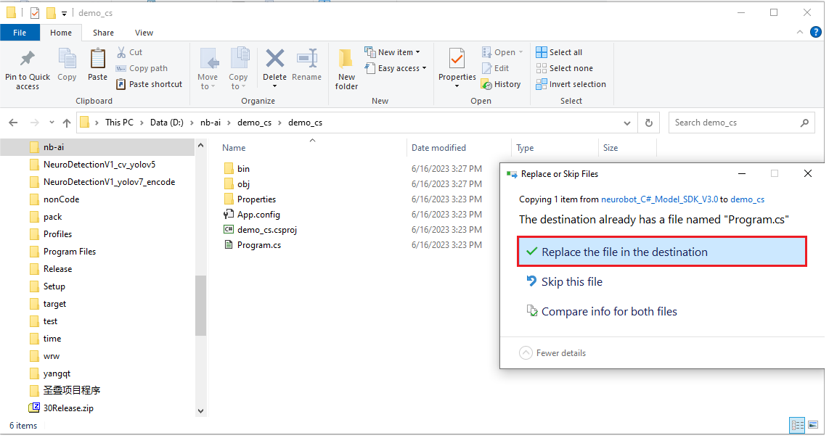This screenshot has width=829, height=438.
Task: Select the bin folder
Action: click(243, 168)
